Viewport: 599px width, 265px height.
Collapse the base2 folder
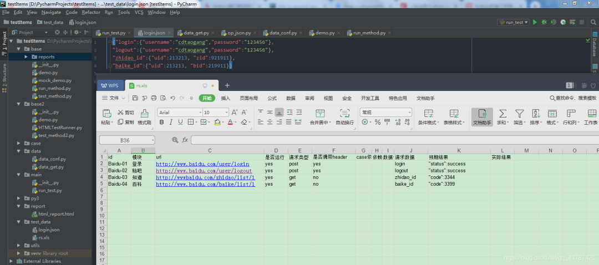click(x=18, y=104)
